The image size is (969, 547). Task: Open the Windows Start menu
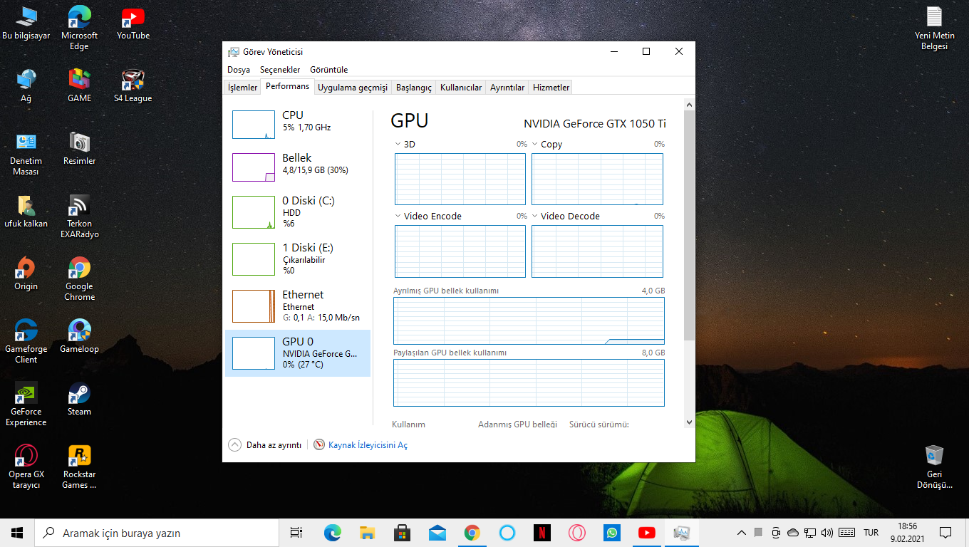coord(17,533)
